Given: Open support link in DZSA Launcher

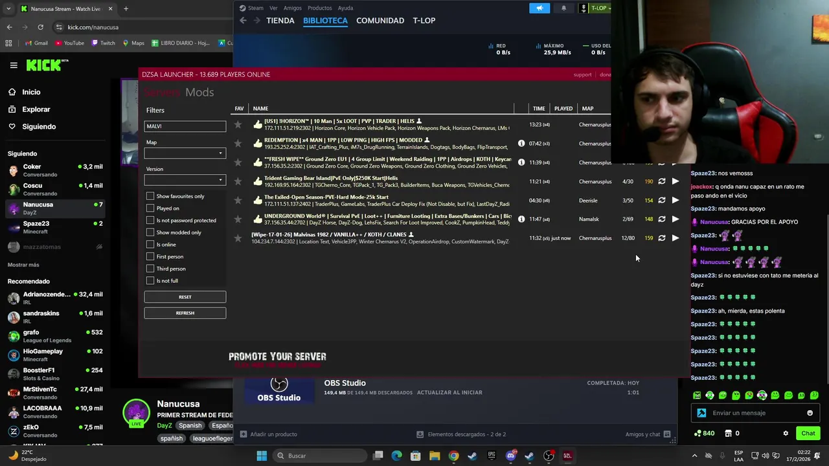Looking at the screenshot, I should (x=582, y=74).
